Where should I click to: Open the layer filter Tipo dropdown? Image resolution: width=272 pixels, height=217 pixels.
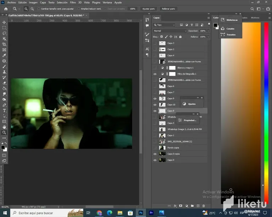click(164, 25)
